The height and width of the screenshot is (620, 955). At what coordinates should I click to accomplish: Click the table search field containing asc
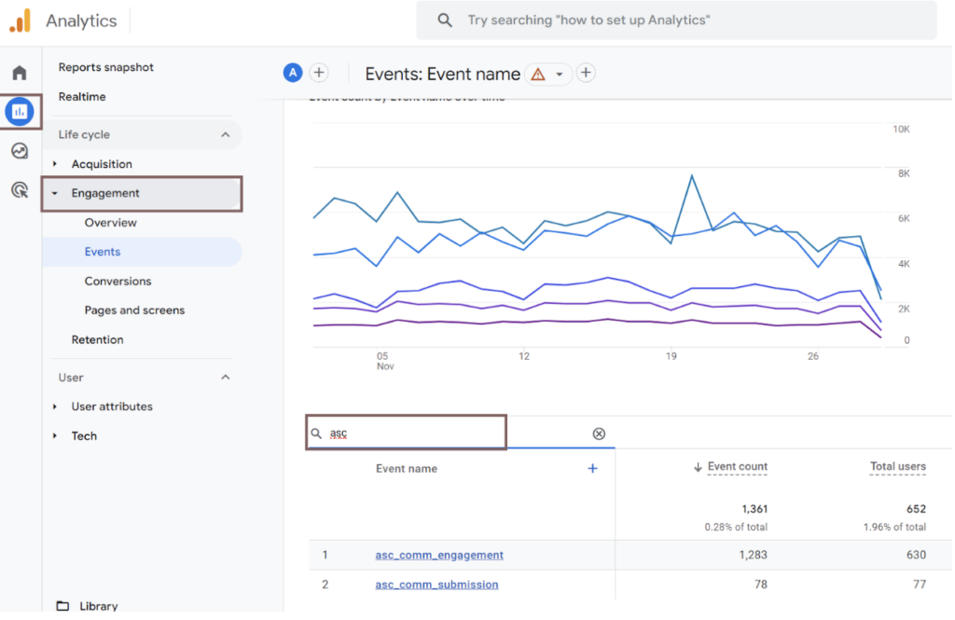(x=407, y=433)
